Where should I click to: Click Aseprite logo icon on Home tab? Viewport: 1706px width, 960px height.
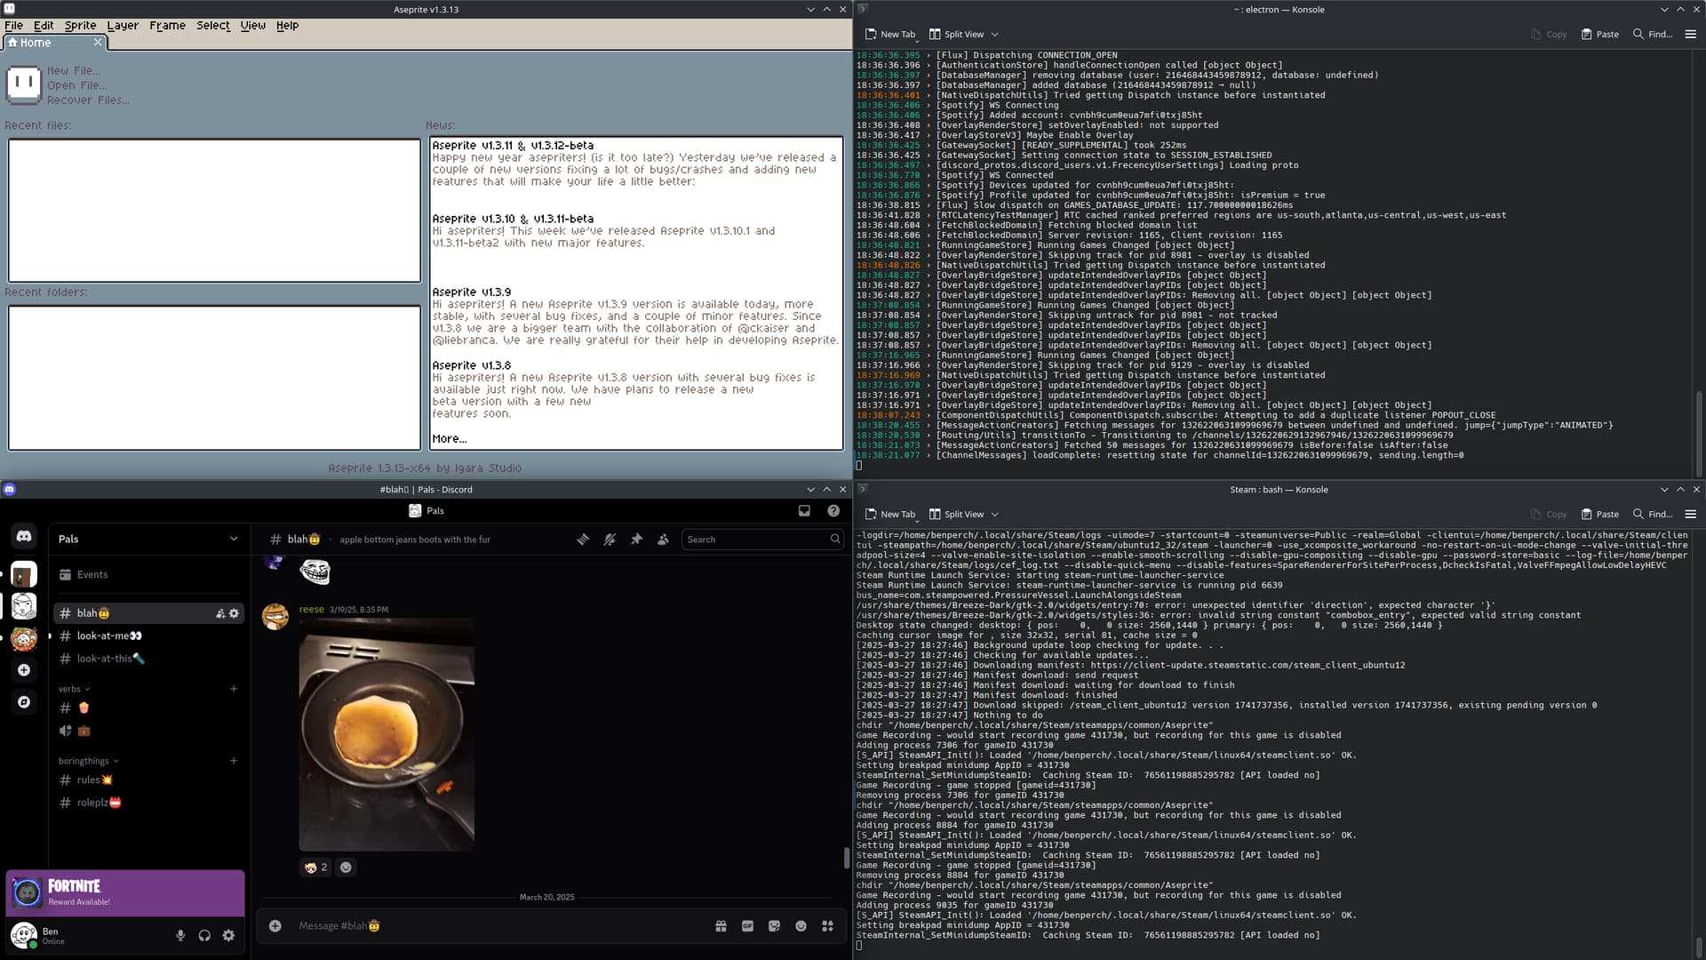(24, 85)
